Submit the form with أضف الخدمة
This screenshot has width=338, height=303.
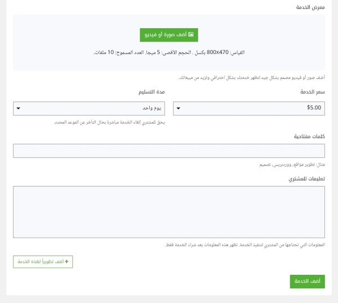[307, 281]
